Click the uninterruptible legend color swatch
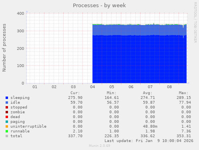Image resolution: width=199 pixels, height=150 pixels. click(x=7, y=126)
